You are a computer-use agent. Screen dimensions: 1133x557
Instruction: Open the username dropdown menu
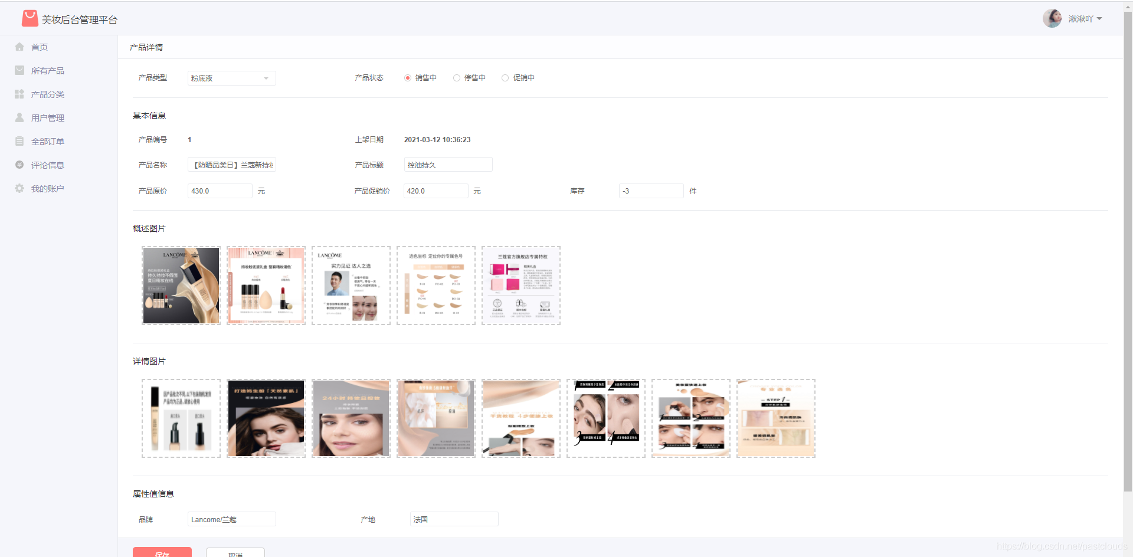click(x=1085, y=19)
